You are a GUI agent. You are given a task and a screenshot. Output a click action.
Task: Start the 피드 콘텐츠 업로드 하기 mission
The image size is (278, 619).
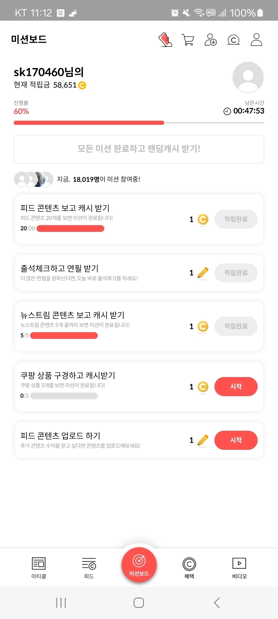click(x=236, y=440)
